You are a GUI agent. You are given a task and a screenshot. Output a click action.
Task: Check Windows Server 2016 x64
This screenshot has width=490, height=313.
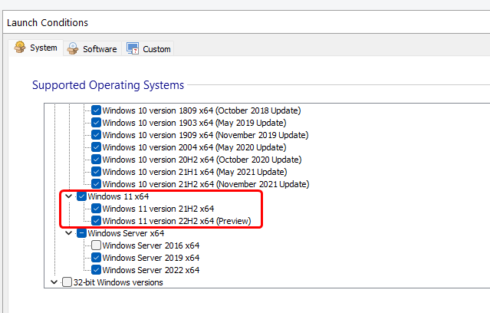click(96, 245)
